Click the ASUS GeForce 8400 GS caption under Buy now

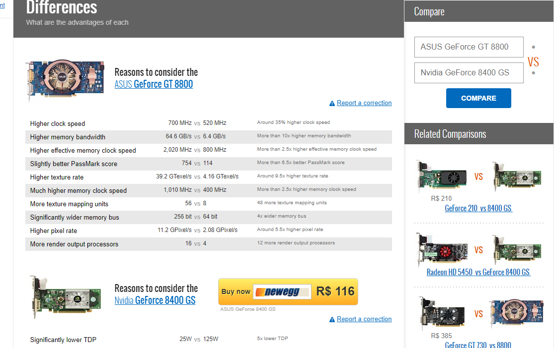point(247,309)
